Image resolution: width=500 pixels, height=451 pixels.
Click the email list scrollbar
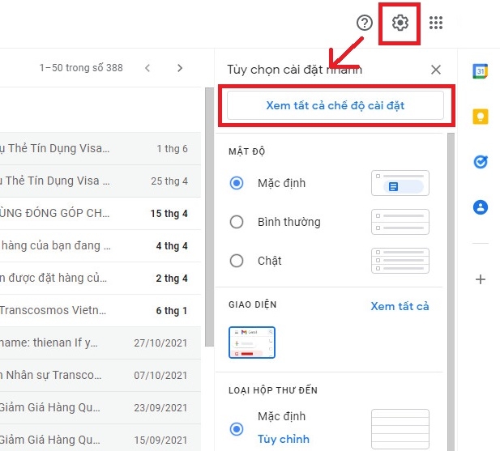click(209, 217)
